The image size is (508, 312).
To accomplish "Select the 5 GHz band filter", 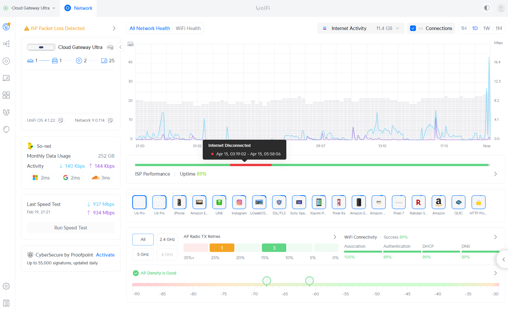I will pos(143,255).
